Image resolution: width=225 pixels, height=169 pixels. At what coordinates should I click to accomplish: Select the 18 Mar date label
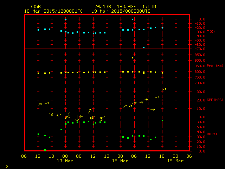(x=120, y=161)
